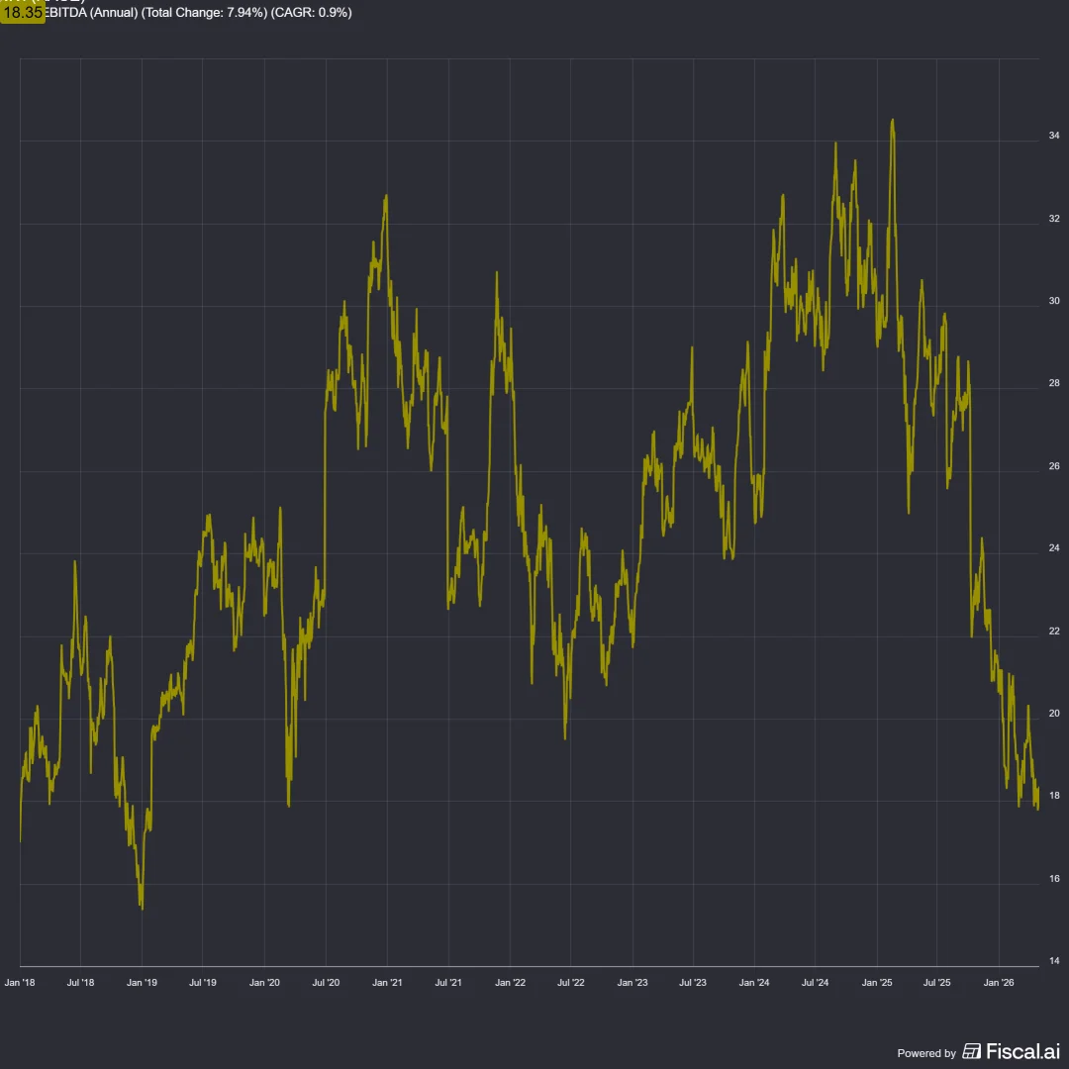Screen dimensions: 1069x1069
Task: Click the Jan '23 x-axis label
Action: (x=632, y=983)
